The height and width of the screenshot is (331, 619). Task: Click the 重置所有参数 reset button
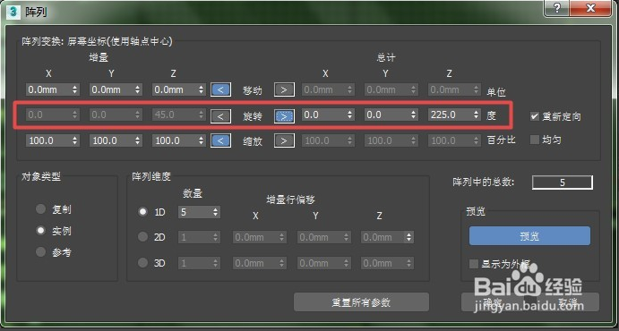point(361,302)
